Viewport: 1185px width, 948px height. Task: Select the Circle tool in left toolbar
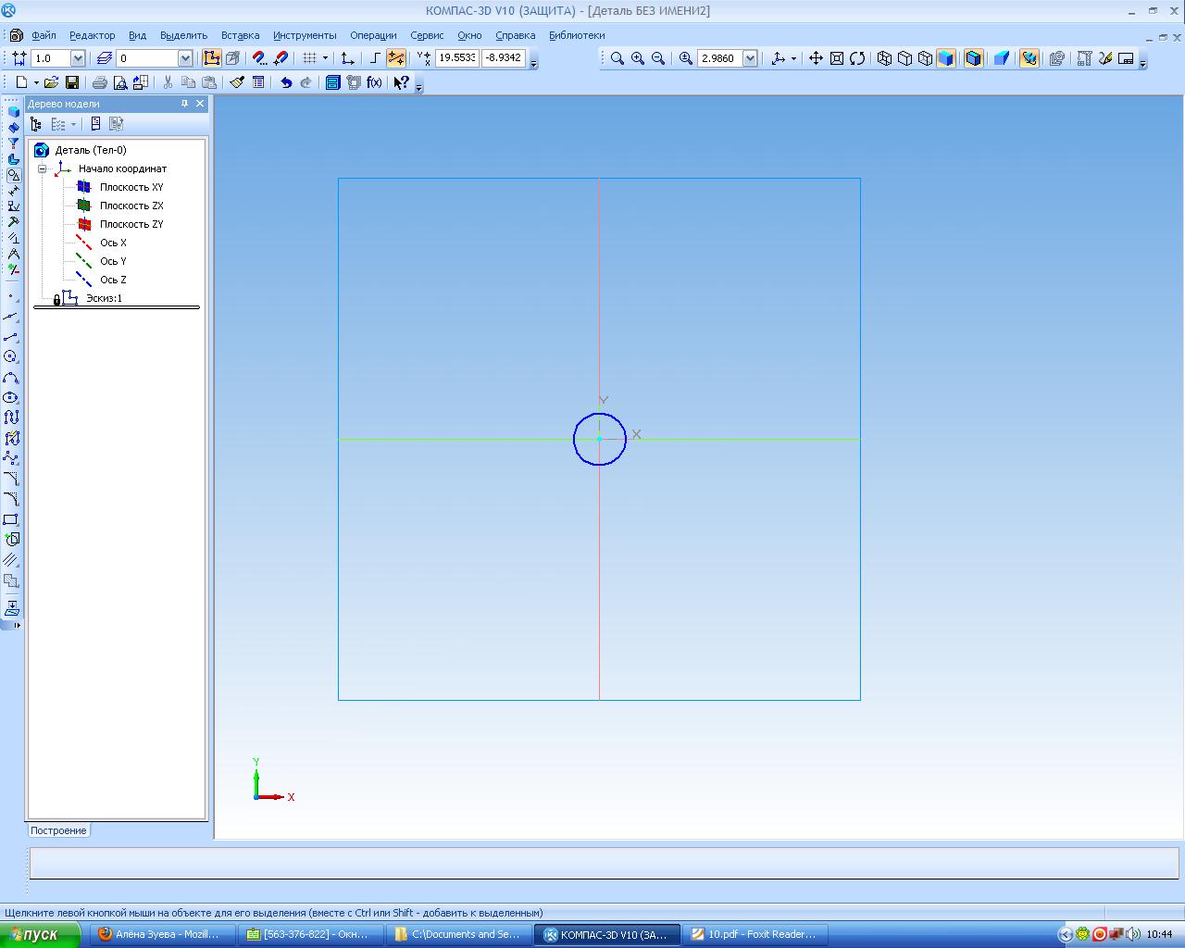point(11,356)
